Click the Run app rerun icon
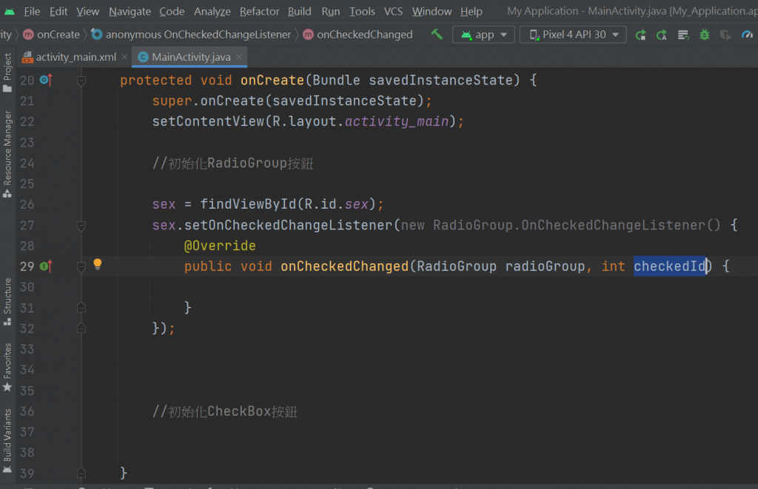Image resolution: width=758 pixels, height=489 pixels. tap(640, 35)
